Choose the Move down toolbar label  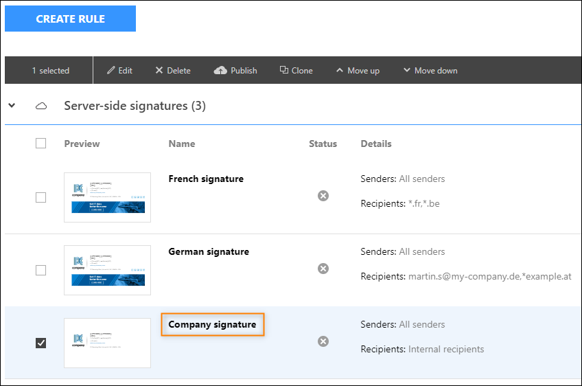click(x=436, y=71)
